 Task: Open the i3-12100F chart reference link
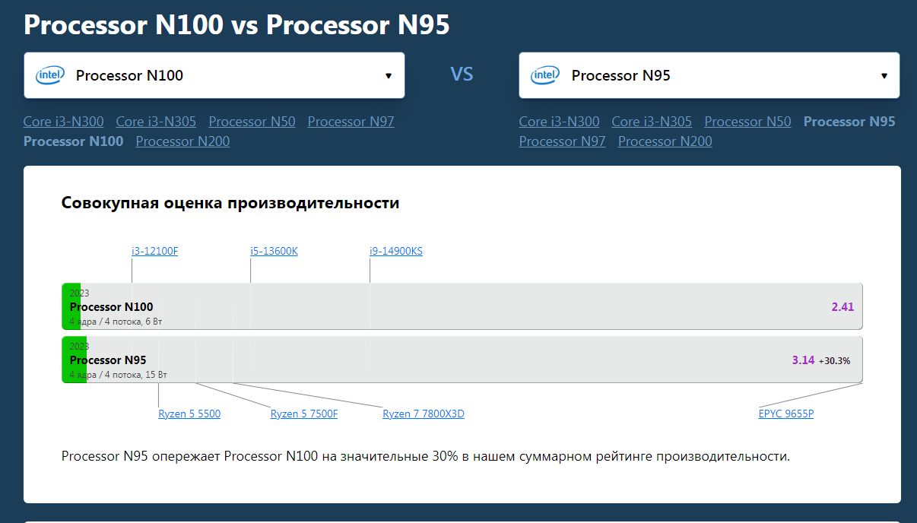(x=154, y=252)
